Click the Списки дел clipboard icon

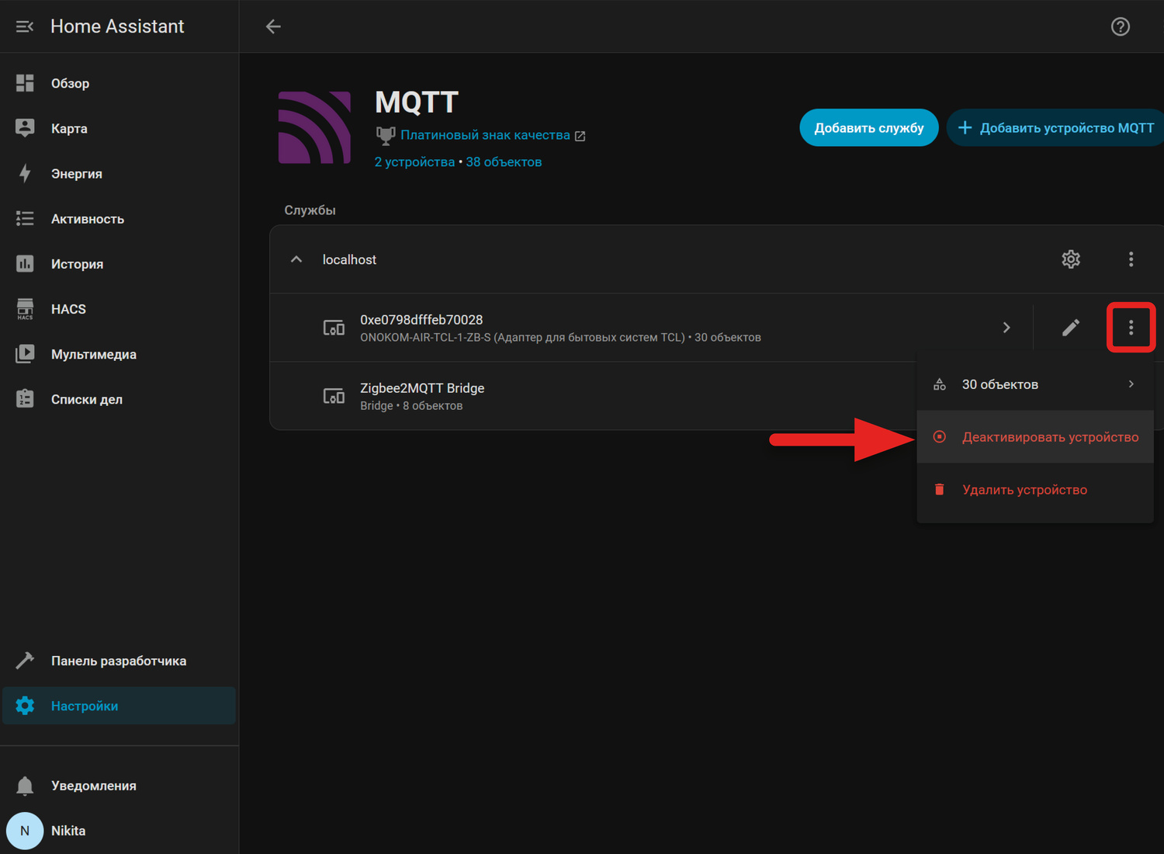(25, 399)
